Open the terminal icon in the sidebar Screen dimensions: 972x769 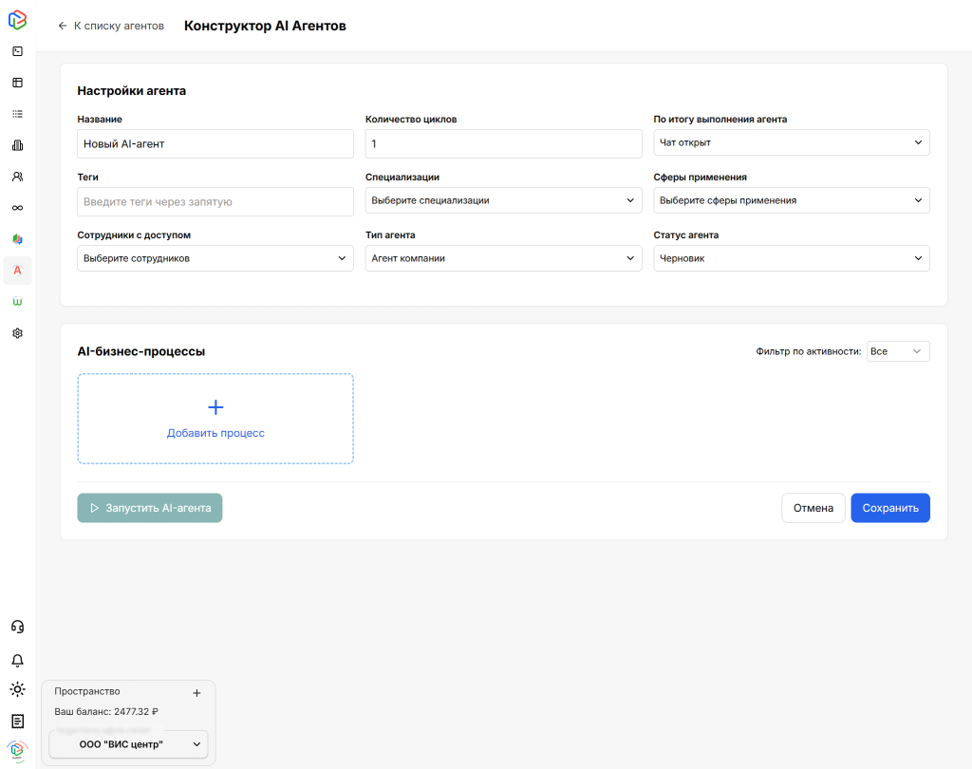click(17, 51)
